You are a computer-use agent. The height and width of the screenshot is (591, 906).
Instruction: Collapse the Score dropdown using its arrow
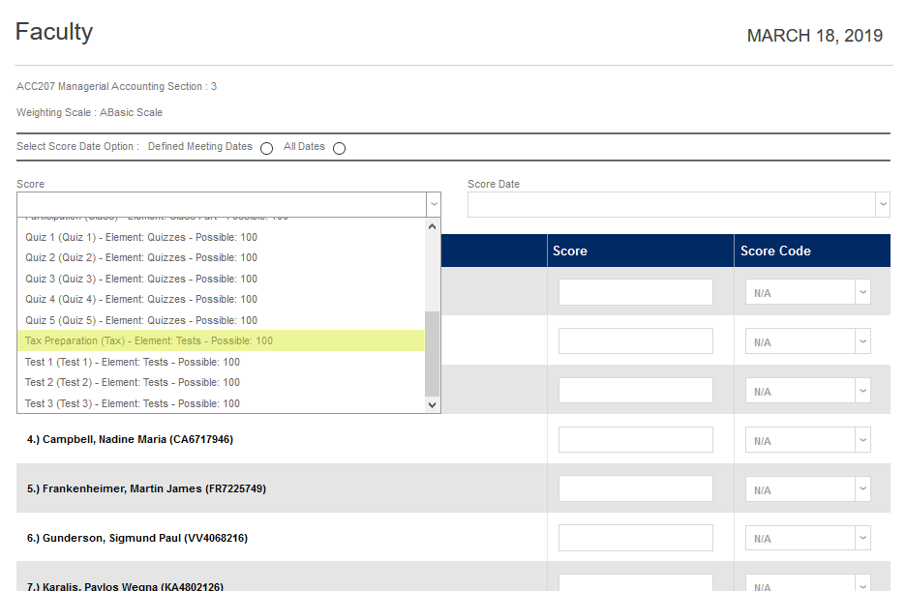[x=433, y=204]
